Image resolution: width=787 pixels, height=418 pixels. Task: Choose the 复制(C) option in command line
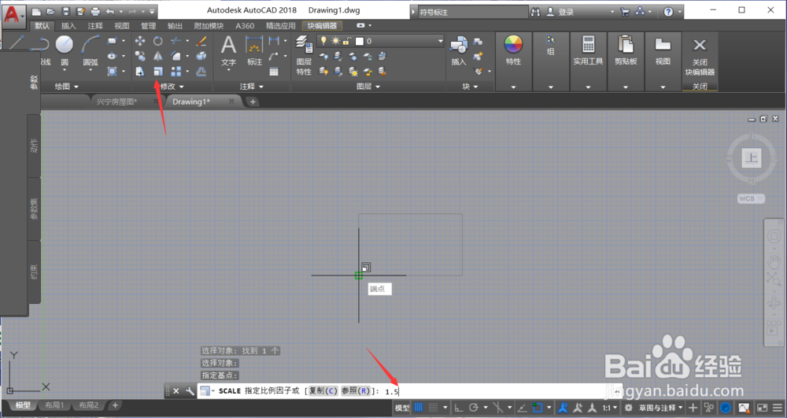coord(323,391)
